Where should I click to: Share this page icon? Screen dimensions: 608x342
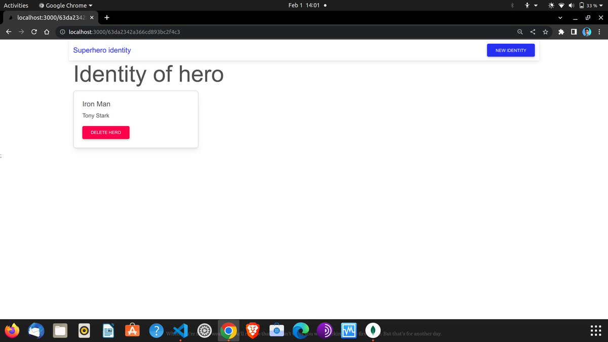pyautogui.click(x=533, y=32)
